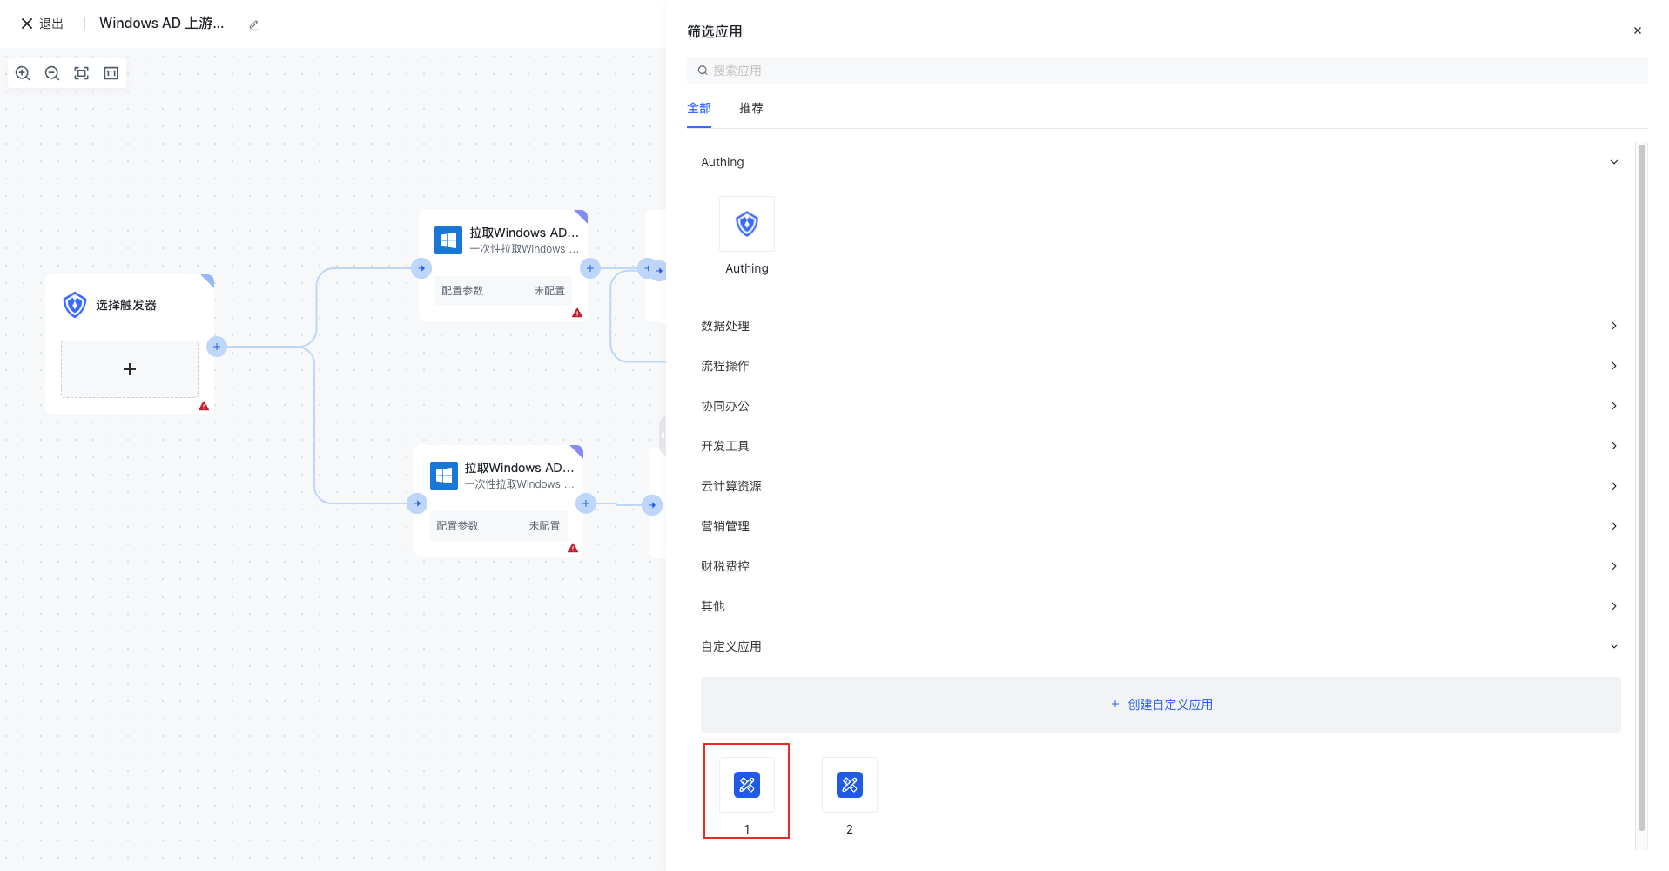Screen dimensions: 1669x871
Task: Click the 1:1 actual size canvas icon
Action: coord(111,73)
